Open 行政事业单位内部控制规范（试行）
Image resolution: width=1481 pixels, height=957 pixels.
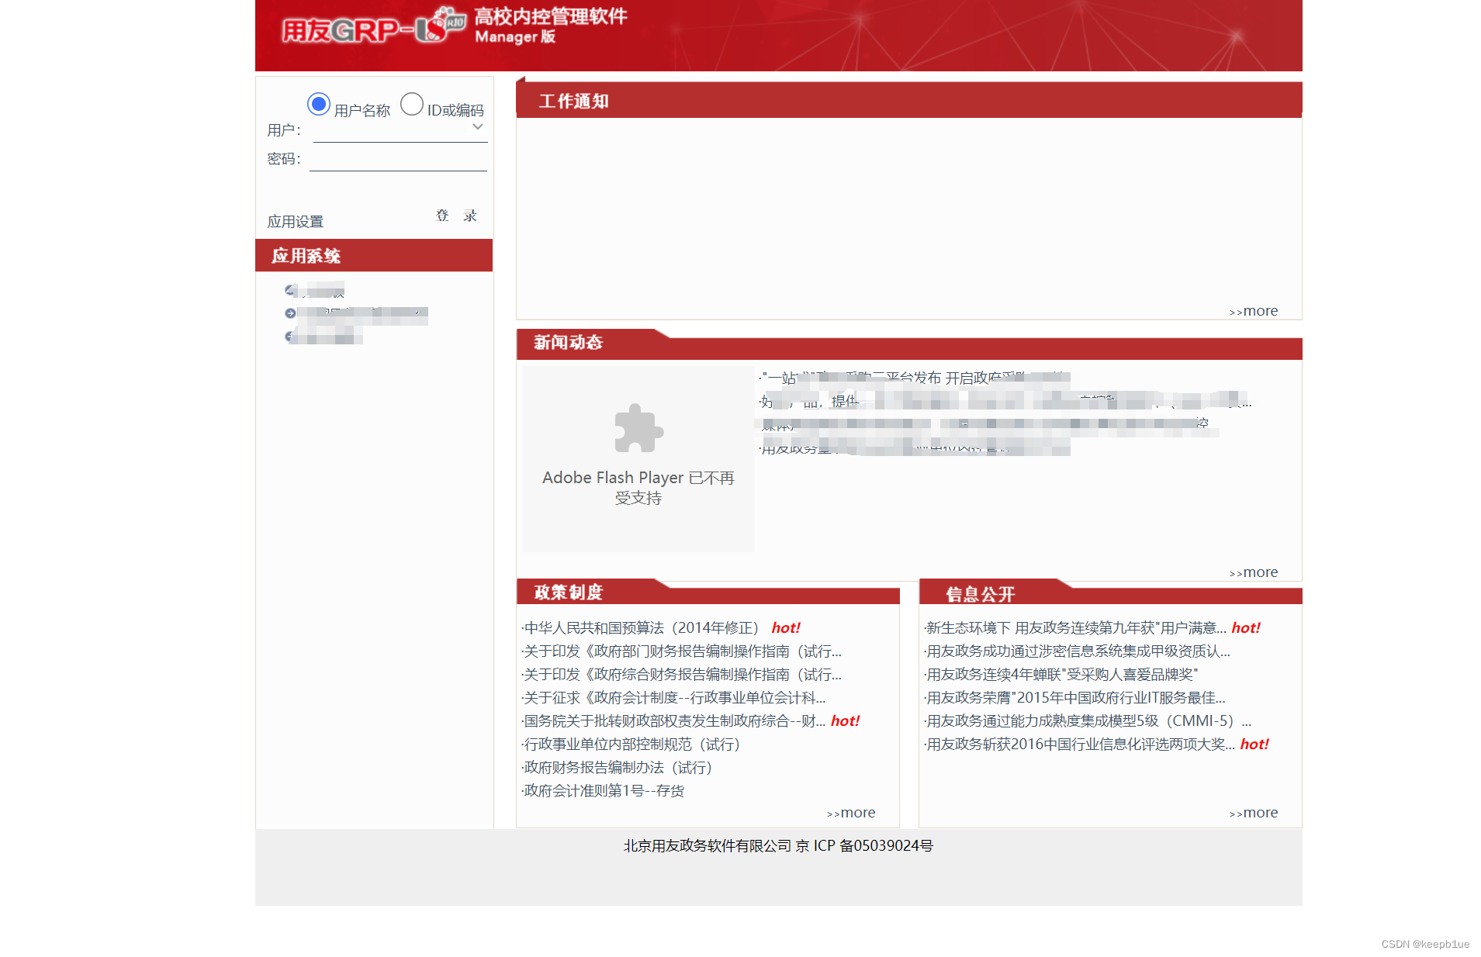[632, 745]
